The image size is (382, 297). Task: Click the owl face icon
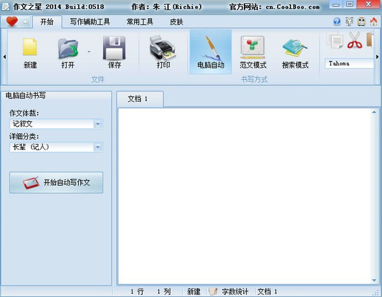point(362,22)
